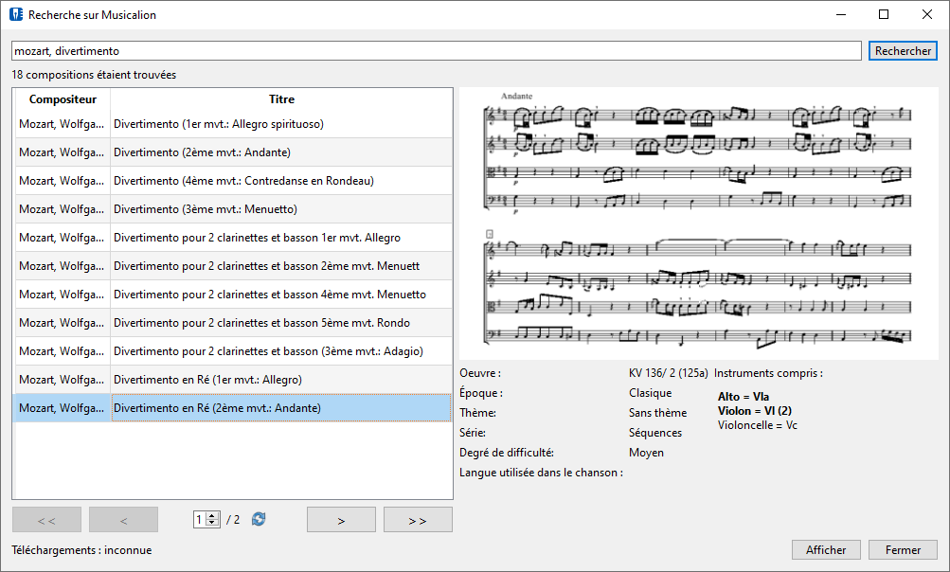Decrease page number with spinner down arrow
This screenshot has width=950, height=572.
(212, 523)
